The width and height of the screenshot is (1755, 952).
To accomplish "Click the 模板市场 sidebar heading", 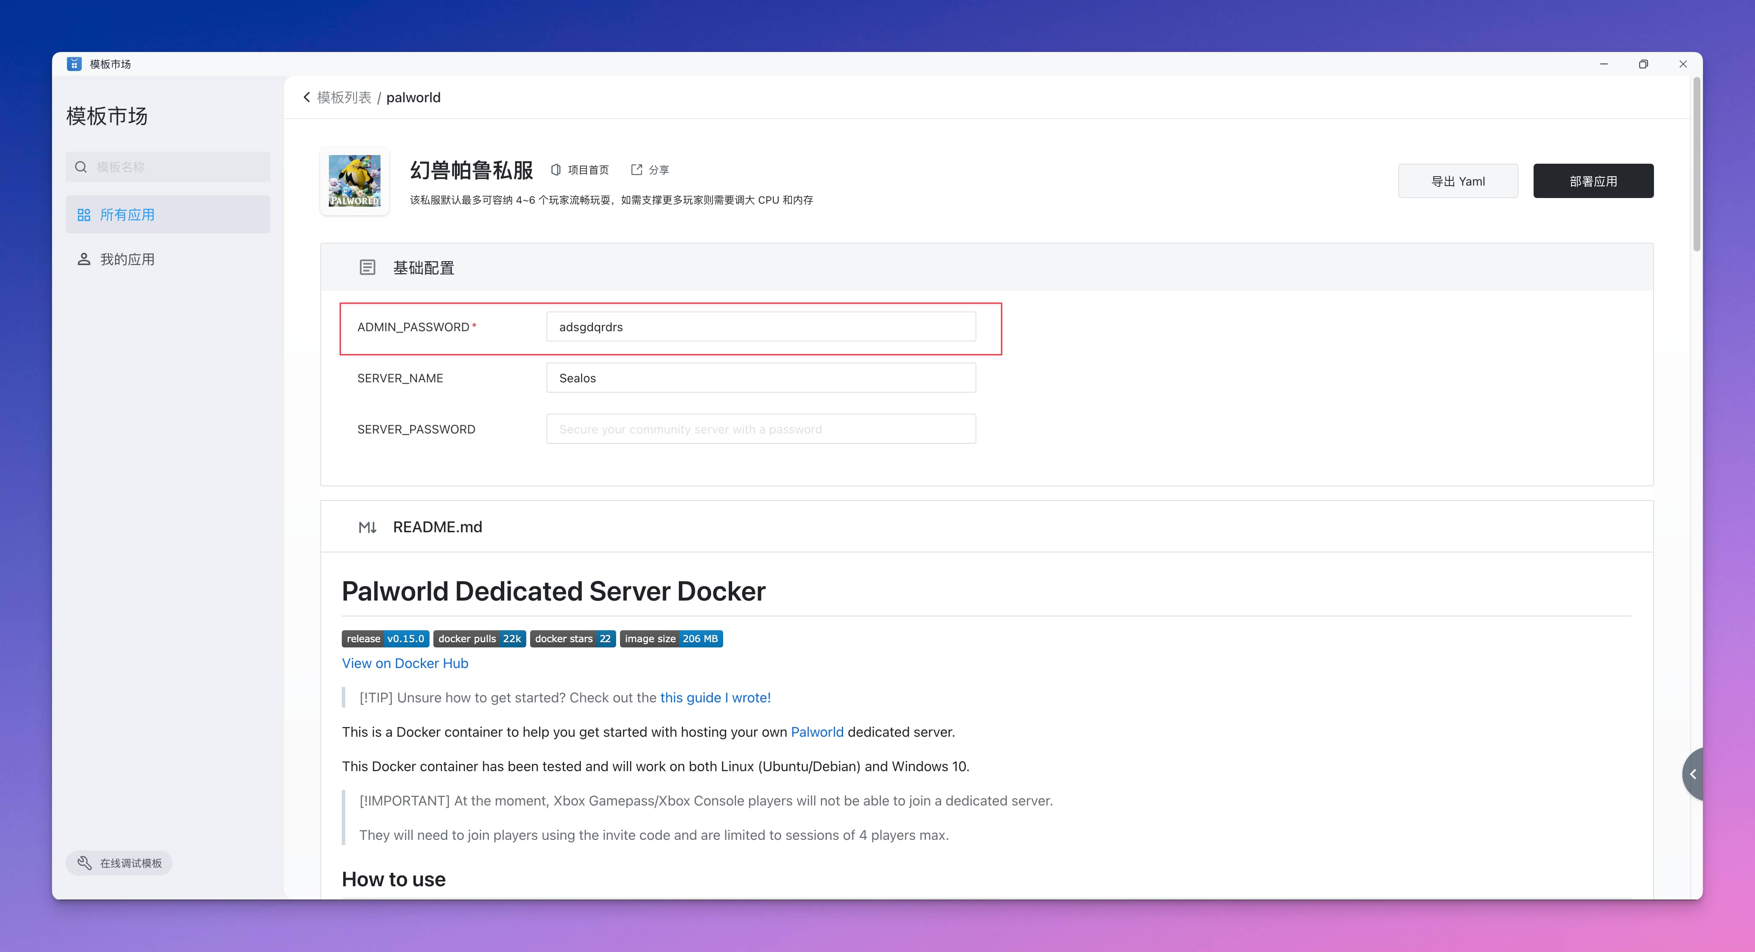I will (107, 116).
